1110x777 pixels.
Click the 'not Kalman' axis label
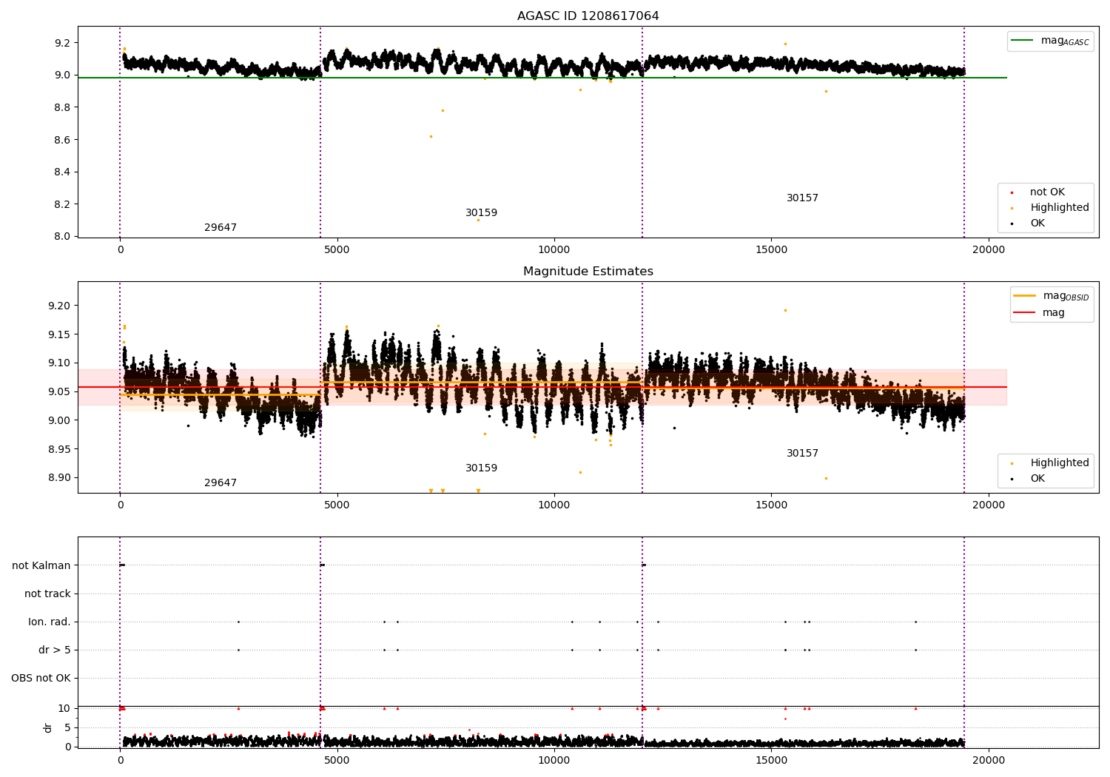click(41, 565)
